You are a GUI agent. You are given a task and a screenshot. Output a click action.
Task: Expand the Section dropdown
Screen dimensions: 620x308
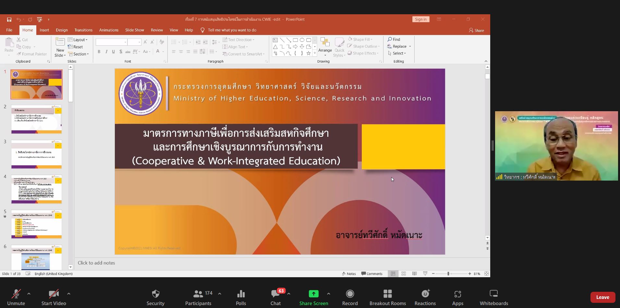pos(79,54)
